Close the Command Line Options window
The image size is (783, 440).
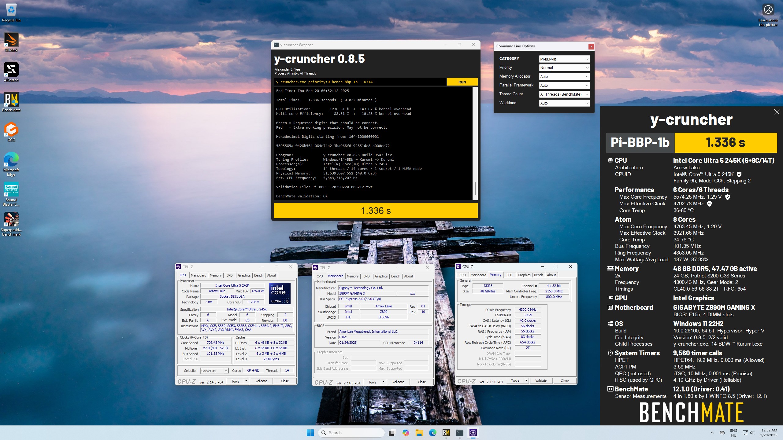click(591, 46)
